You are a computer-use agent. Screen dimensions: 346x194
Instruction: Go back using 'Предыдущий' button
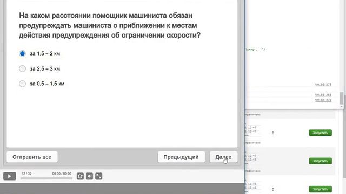coord(181,157)
